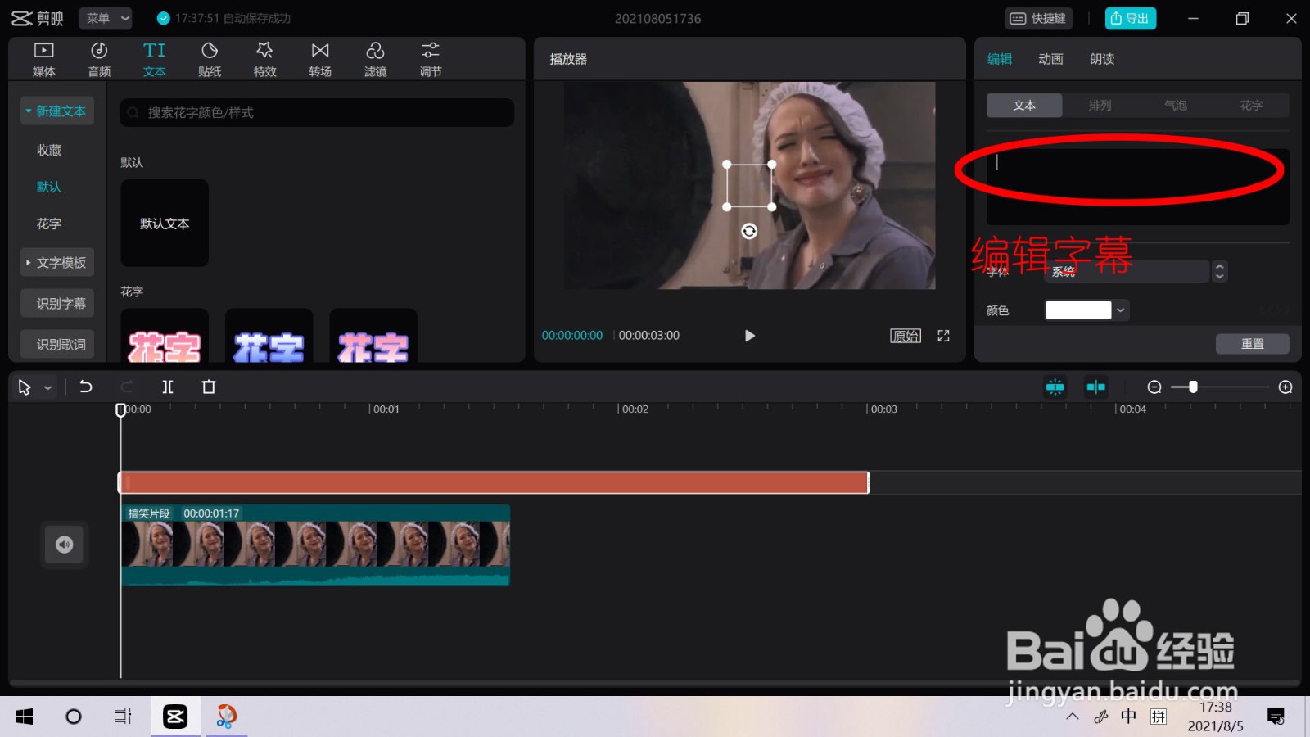Open the 字体 font dropdown

click(1127, 271)
